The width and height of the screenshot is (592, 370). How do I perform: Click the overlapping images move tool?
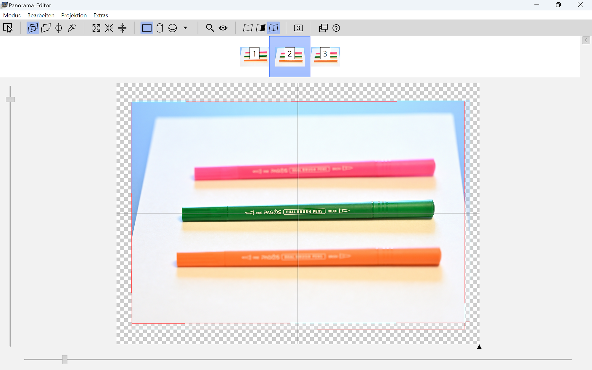[x=33, y=28]
